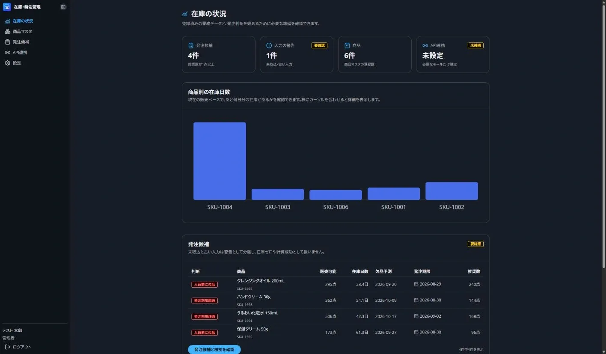Click calendar icon next to 2026-09-02 deadline
This screenshot has height=354, width=606.
coord(416,316)
